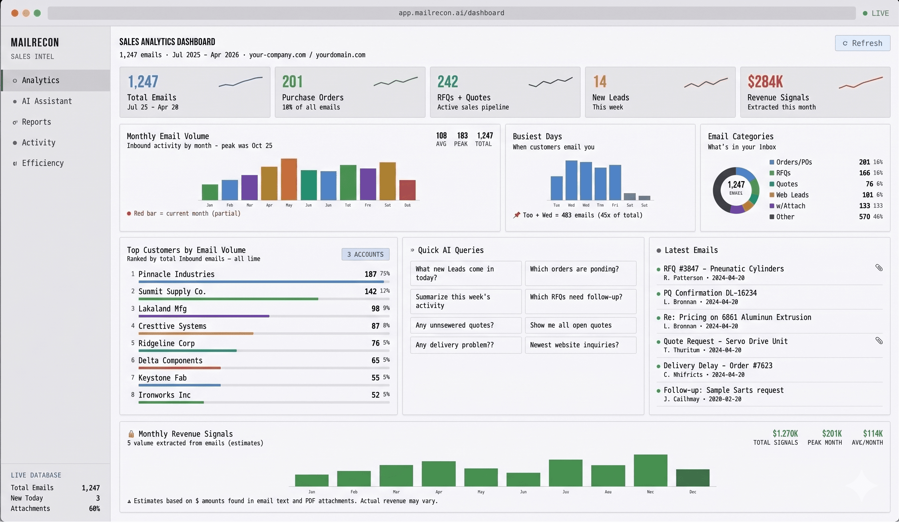The width and height of the screenshot is (899, 523).
Task: Click 'Any unnsewered quotes?' query
Action: 466,326
